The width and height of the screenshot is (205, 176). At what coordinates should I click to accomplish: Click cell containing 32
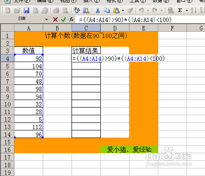coord(29,104)
